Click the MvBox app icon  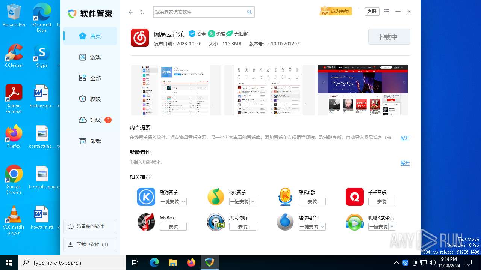pos(146,222)
